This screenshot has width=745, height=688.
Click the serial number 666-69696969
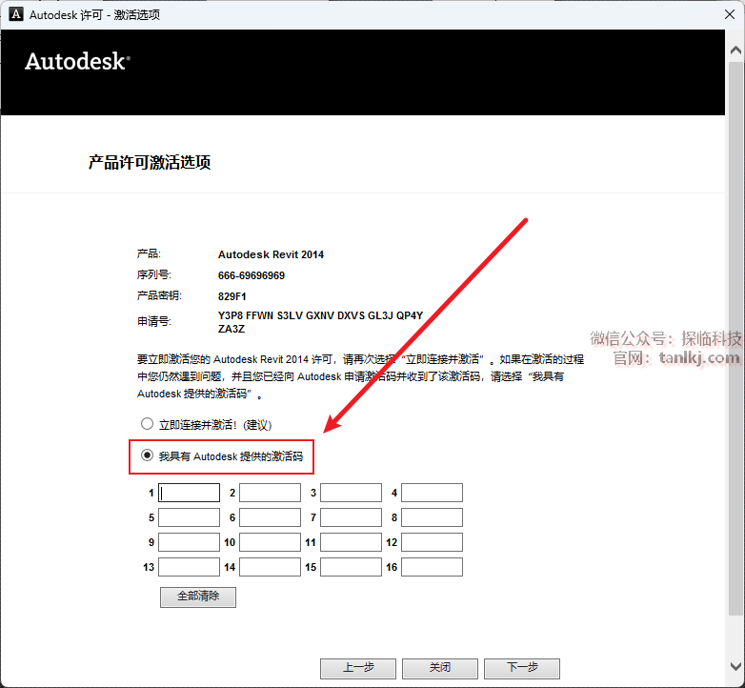click(x=252, y=275)
